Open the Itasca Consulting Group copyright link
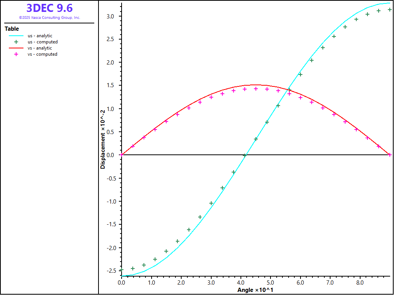 point(49,18)
